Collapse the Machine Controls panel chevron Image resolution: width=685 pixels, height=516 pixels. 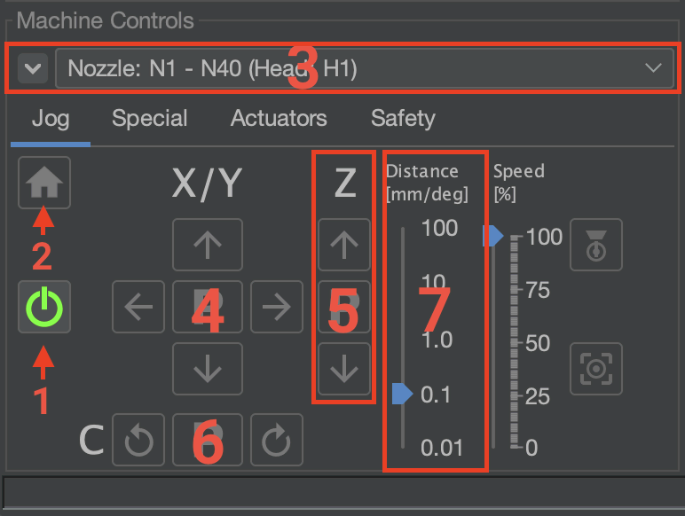tap(32, 68)
